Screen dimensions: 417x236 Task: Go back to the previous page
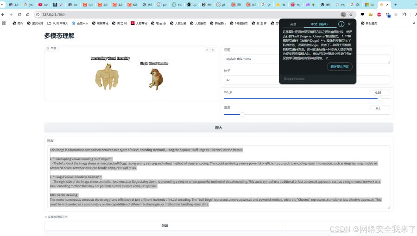(3, 15)
